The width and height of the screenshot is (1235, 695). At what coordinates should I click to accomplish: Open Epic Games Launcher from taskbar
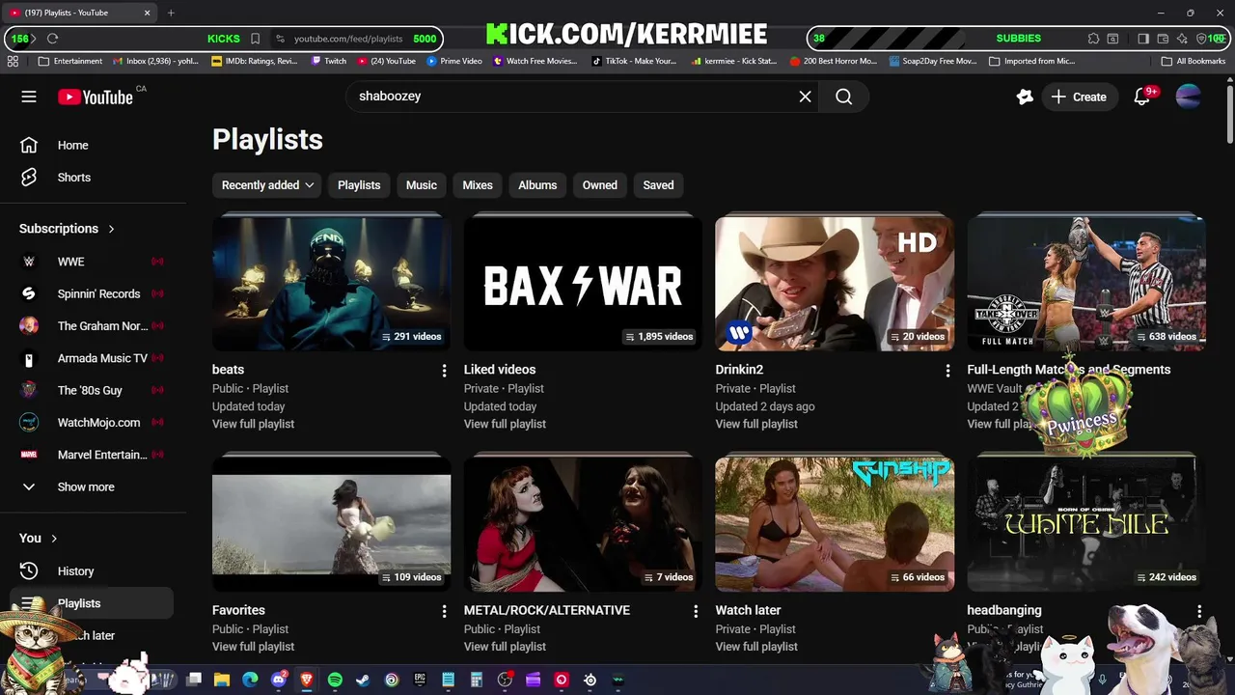coord(420,680)
